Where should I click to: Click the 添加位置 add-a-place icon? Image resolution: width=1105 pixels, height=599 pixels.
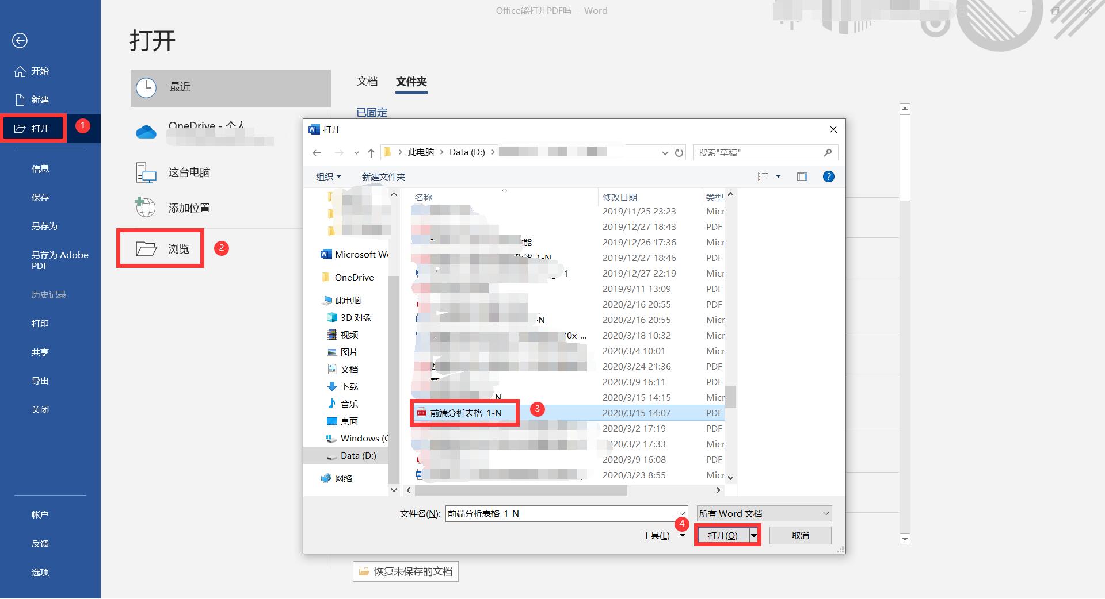click(x=146, y=208)
